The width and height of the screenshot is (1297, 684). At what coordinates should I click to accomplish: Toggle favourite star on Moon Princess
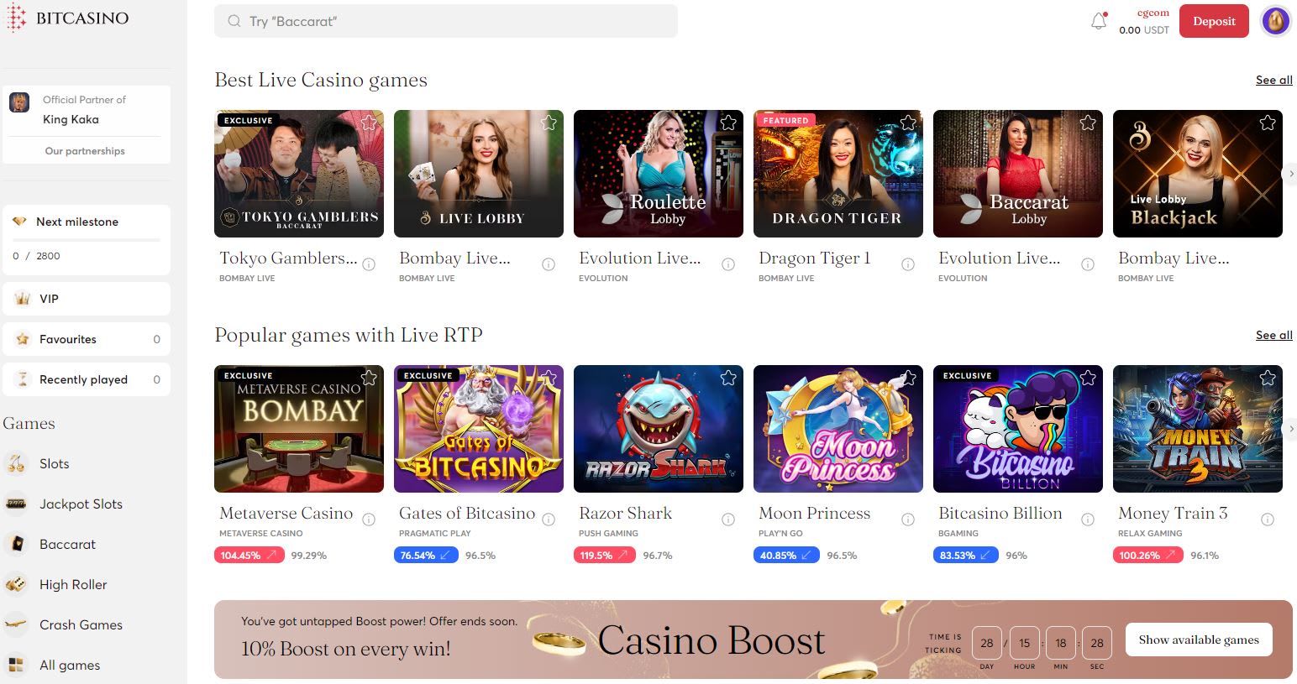pyautogui.click(x=908, y=378)
